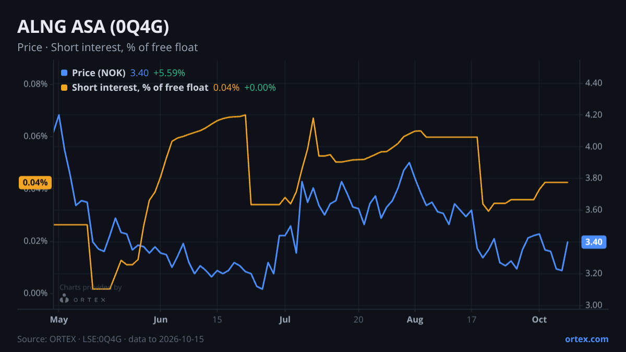Image resolution: width=626 pixels, height=352 pixels.
Task: Click the 3.20 right axis label
Action: [x=594, y=273]
